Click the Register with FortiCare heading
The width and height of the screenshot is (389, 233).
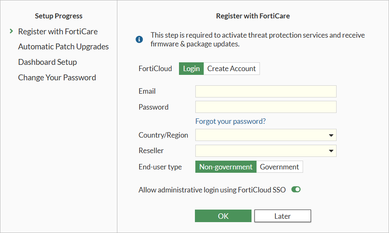(x=253, y=16)
